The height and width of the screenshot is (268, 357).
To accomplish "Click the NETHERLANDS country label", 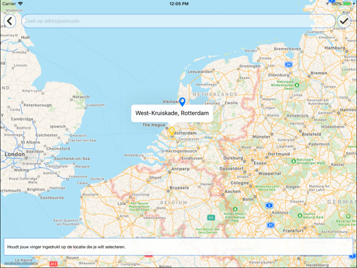I will 215,94.
